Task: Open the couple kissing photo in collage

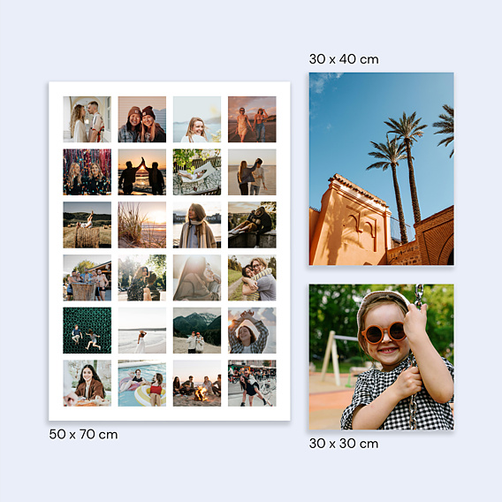Action: click(x=87, y=119)
